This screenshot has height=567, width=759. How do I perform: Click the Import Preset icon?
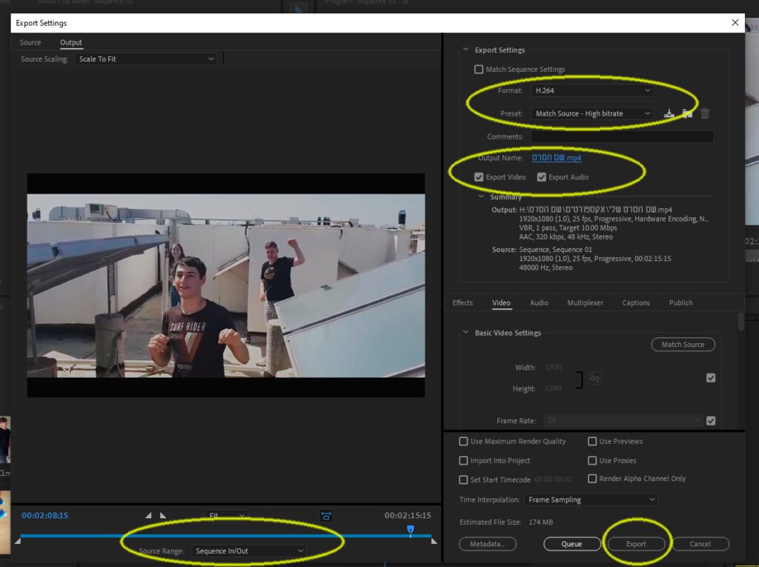tap(687, 113)
